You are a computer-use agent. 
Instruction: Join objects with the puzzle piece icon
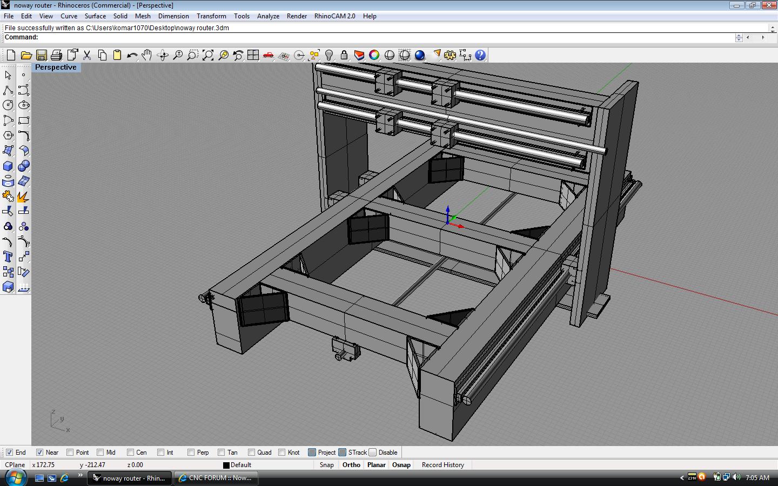pos(8,197)
